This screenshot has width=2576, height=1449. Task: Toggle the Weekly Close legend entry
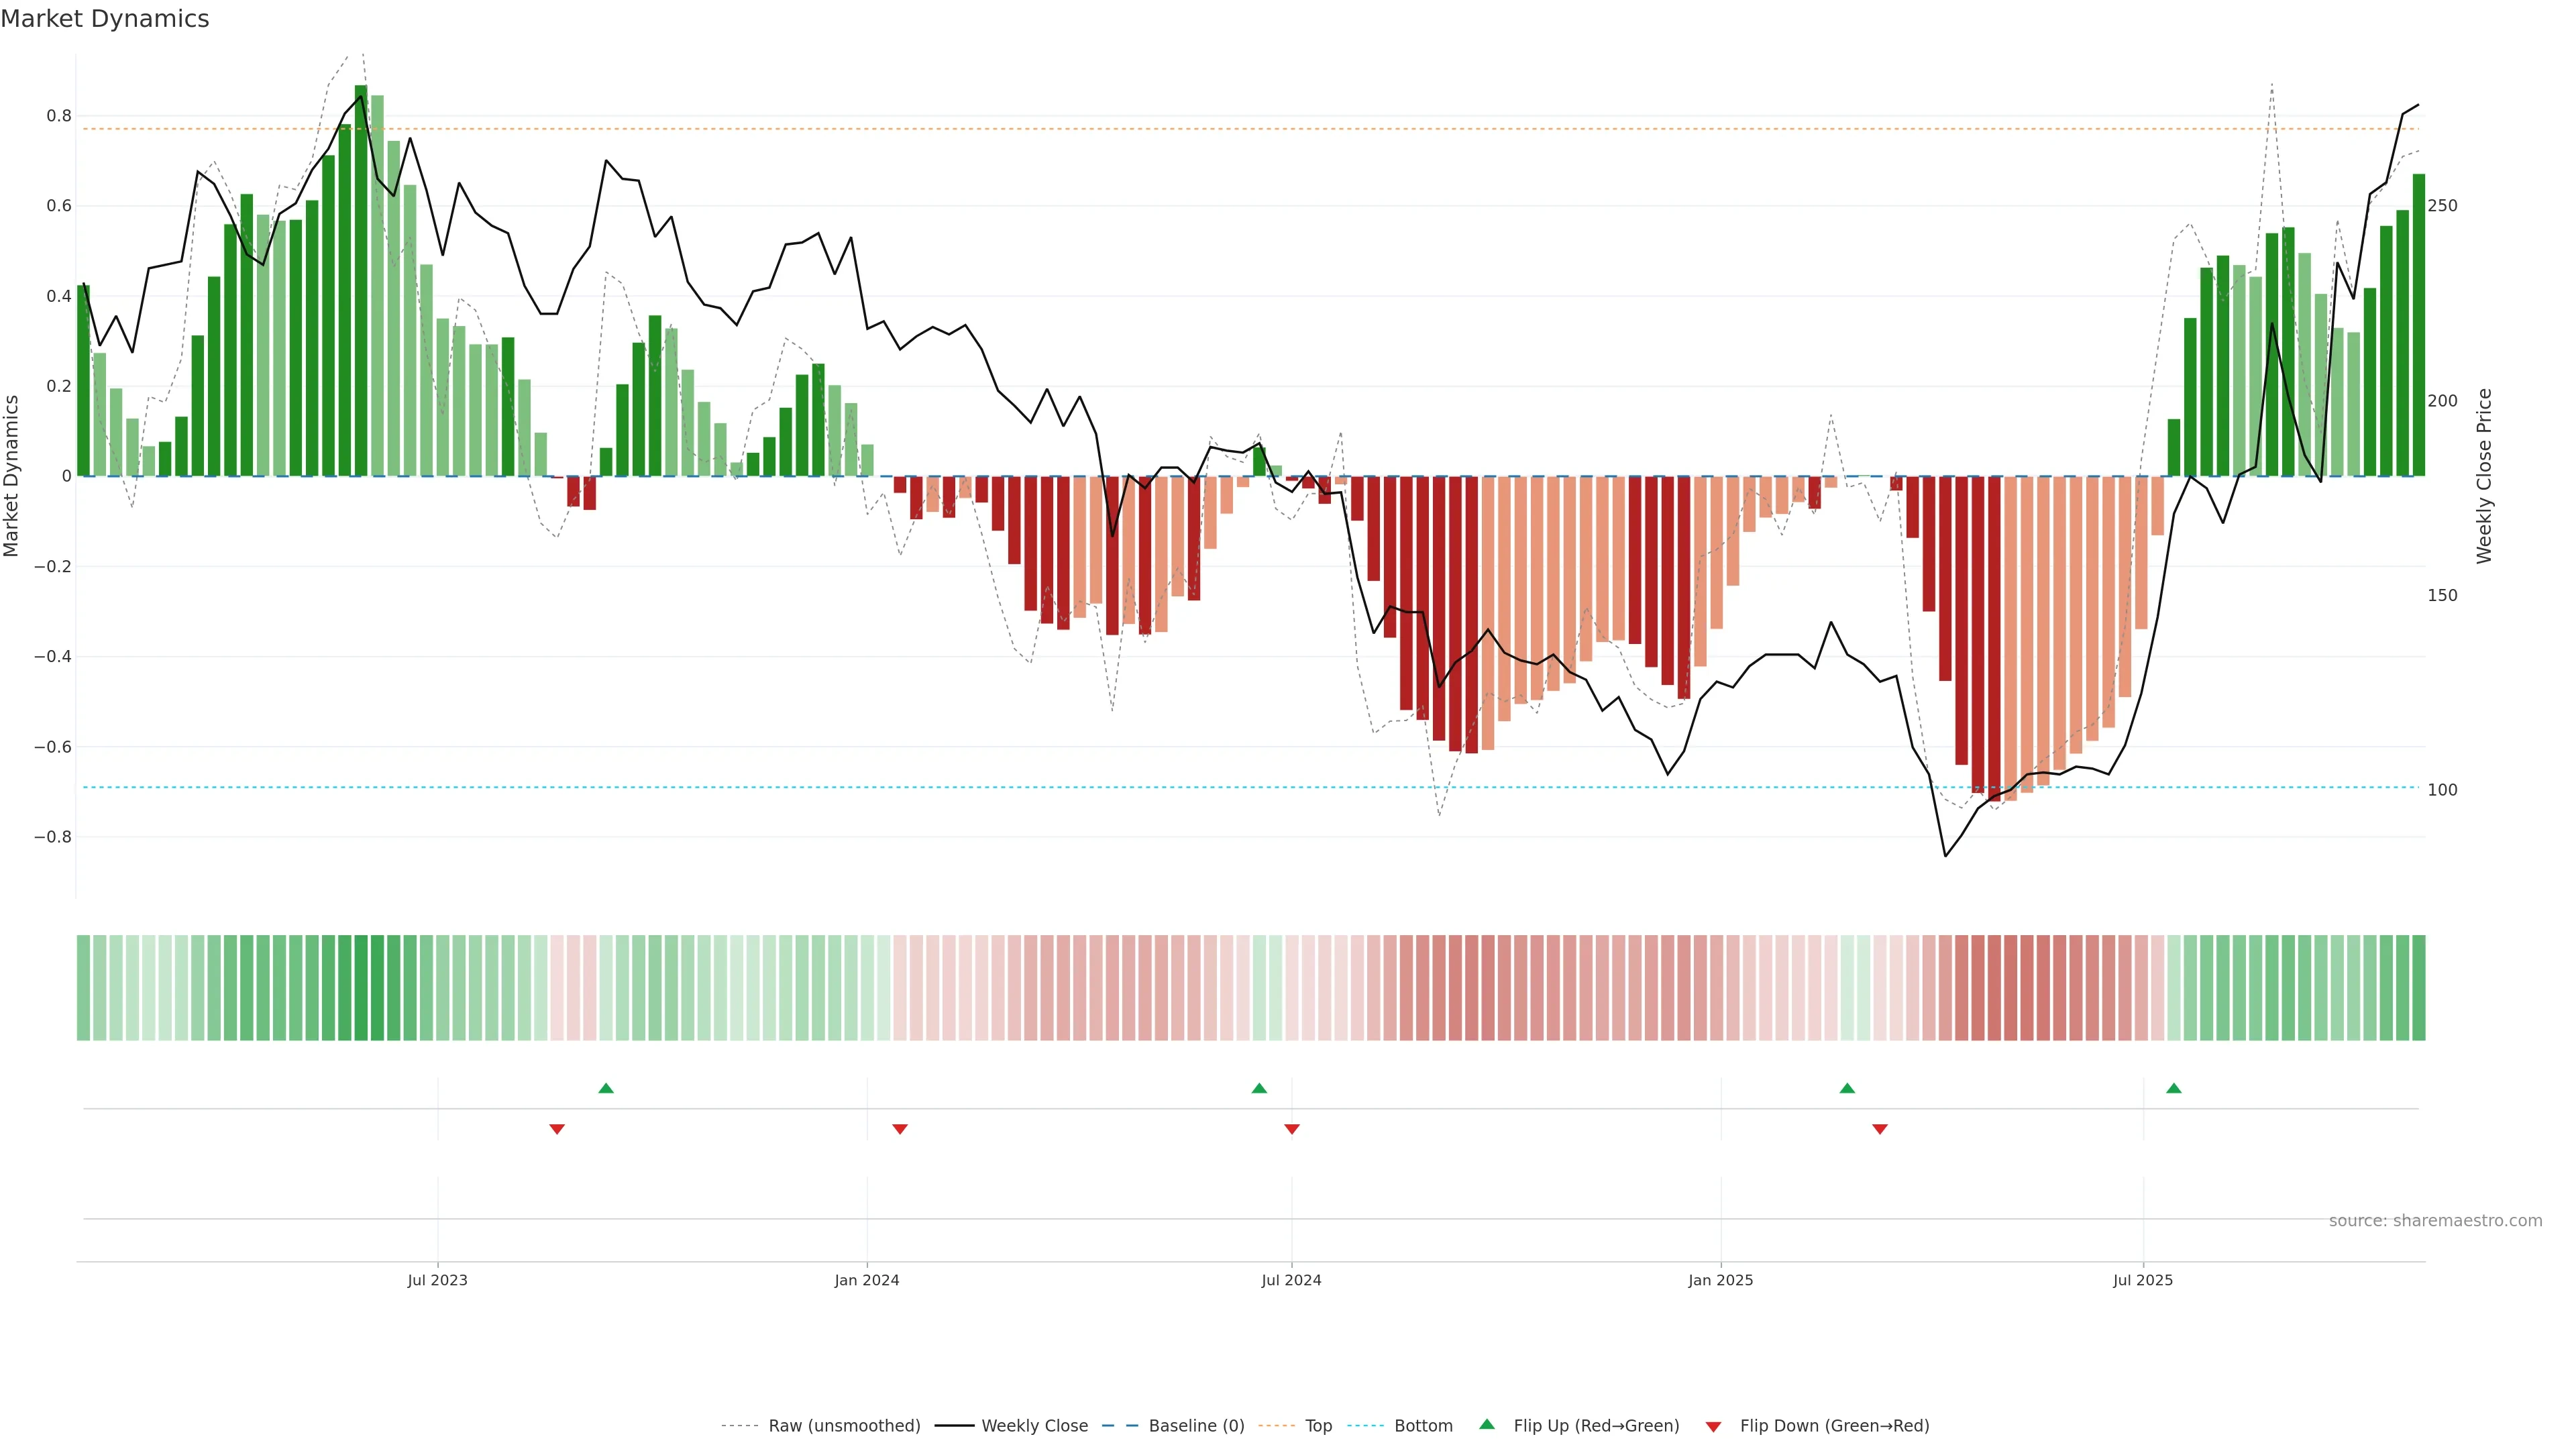(1034, 1426)
